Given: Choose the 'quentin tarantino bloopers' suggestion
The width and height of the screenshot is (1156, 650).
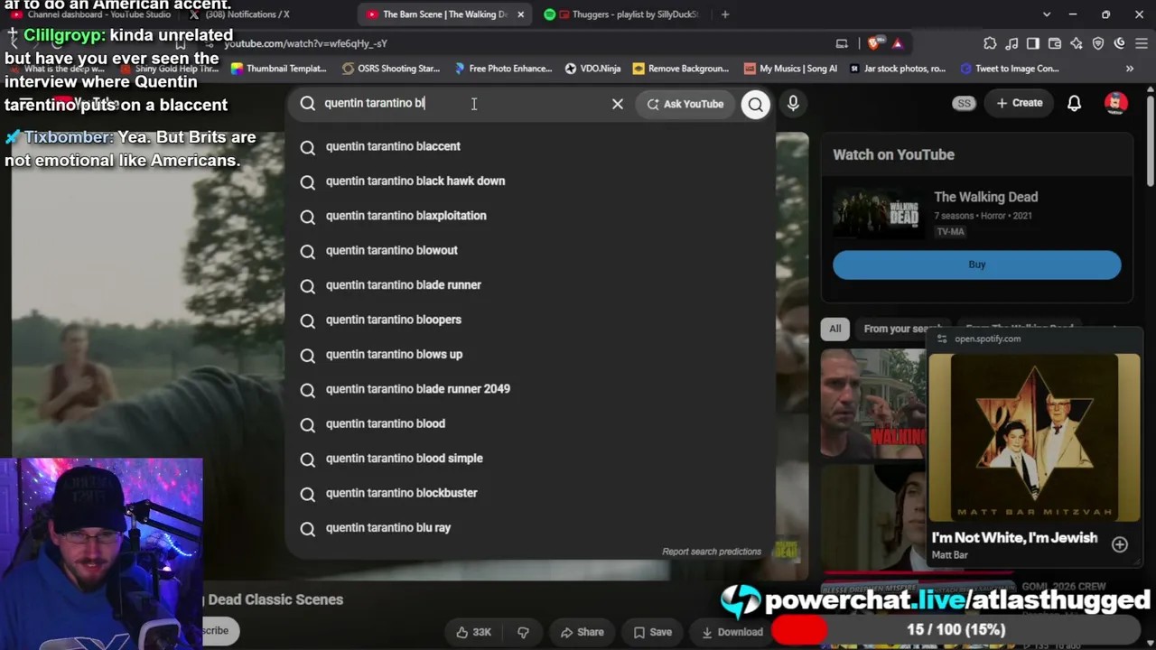Looking at the screenshot, I should 530,320.
